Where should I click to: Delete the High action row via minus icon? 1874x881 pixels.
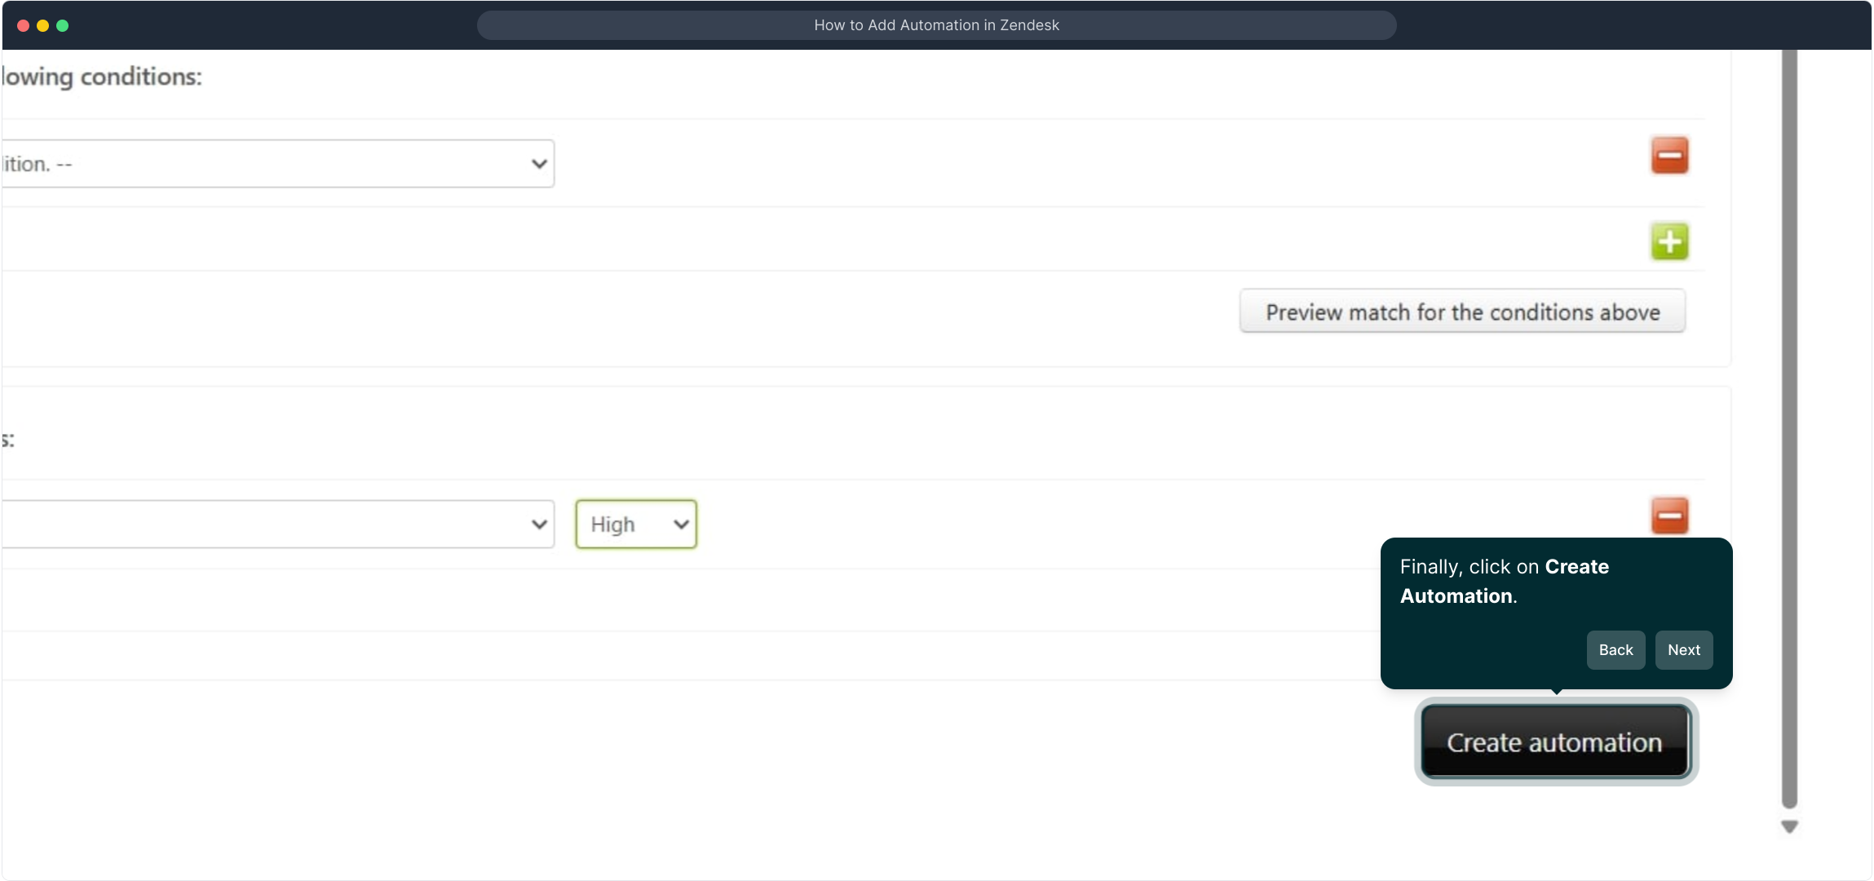point(1668,516)
